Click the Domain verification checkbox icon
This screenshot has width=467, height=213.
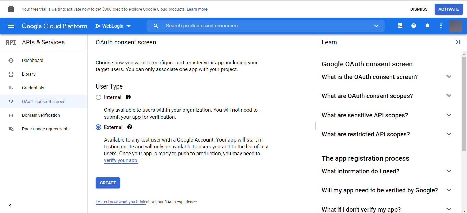[x=11, y=115]
